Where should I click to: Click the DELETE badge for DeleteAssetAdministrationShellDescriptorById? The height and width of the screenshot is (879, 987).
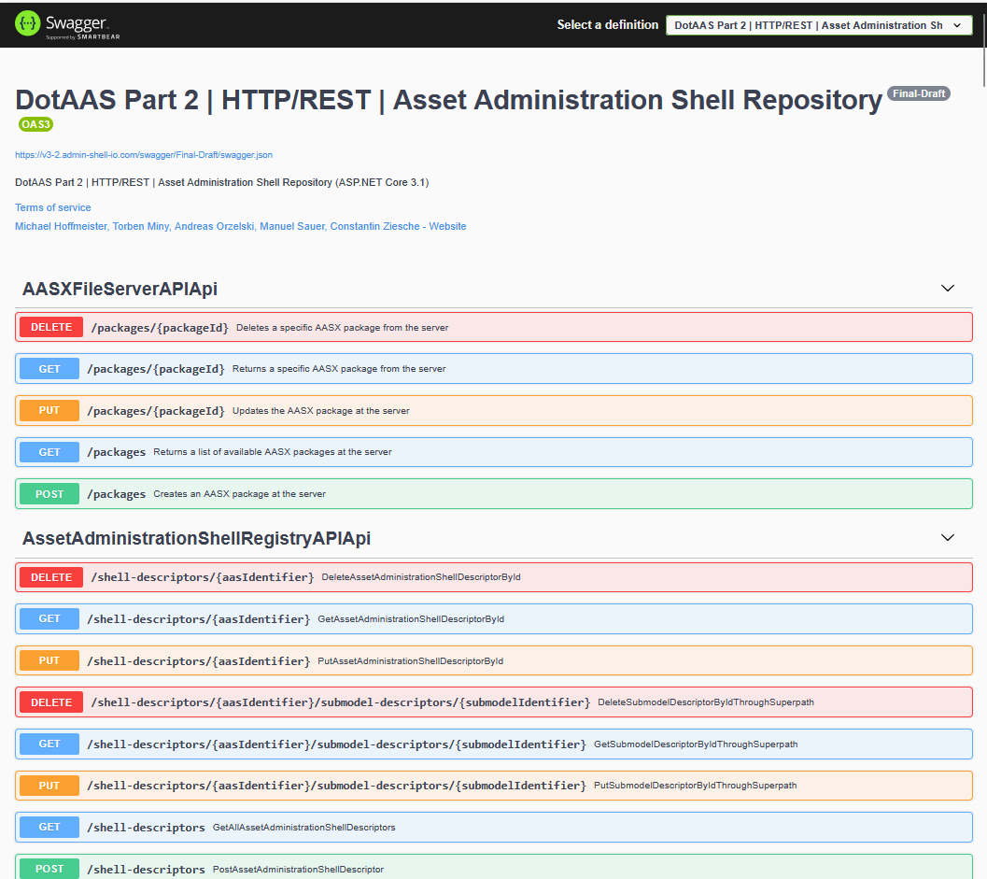pyautogui.click(x=49, y=576)
